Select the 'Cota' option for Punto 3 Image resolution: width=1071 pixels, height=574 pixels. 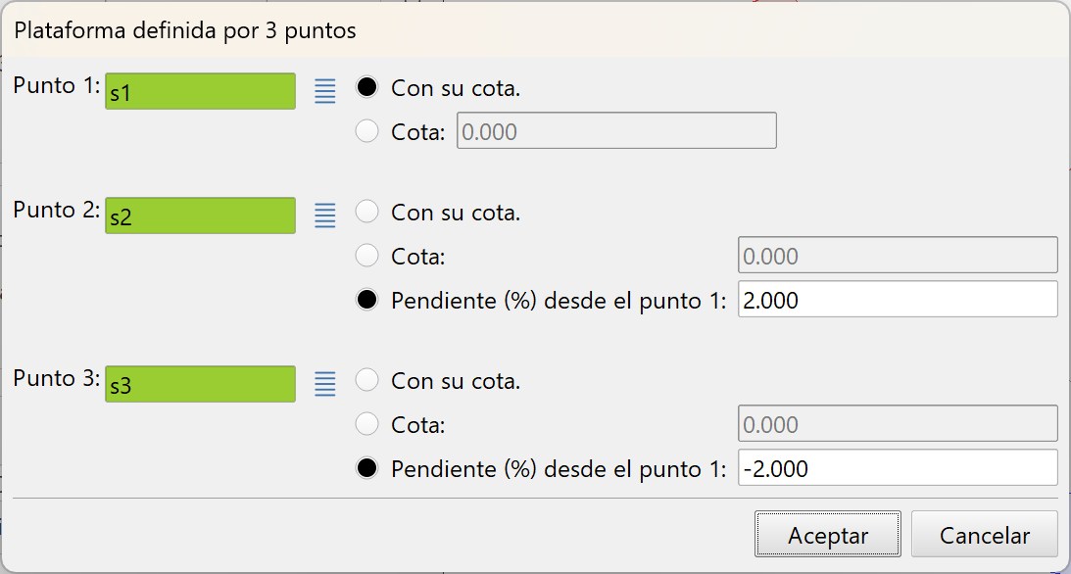(x=367, y=424)
